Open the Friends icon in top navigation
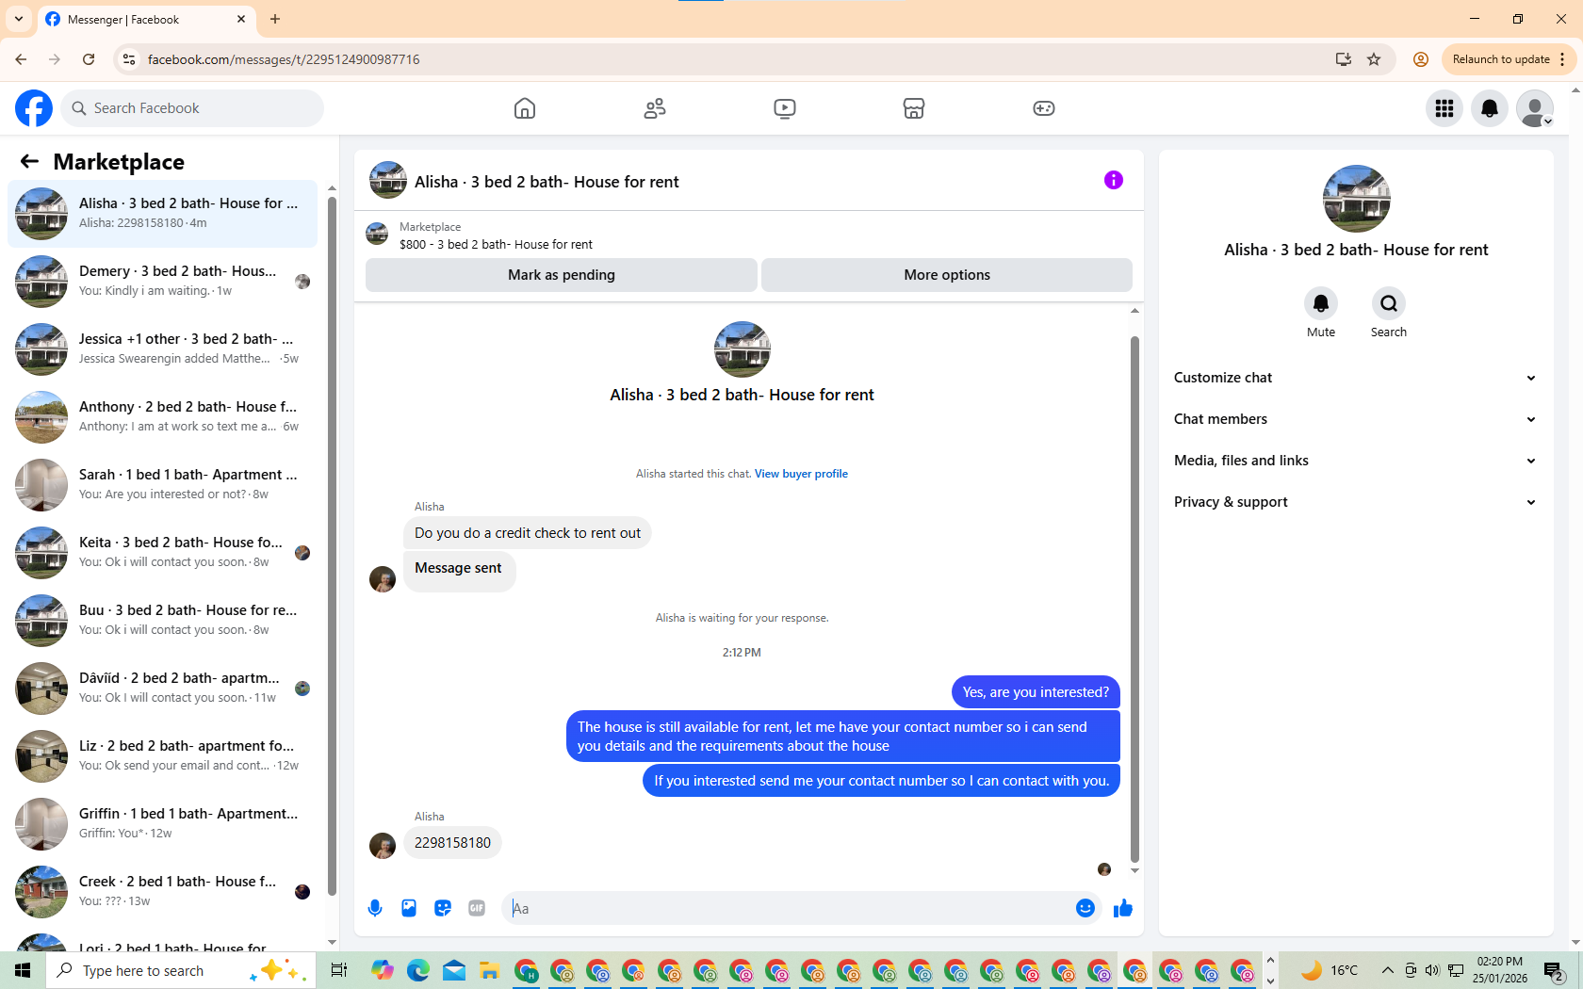The image size is (1583, 989). [655, 108]
